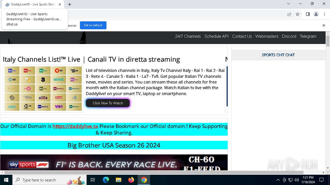Open the Sky Sports F1 banner
The width and height of the screenshot is (330, 185).
pyautogui.click(x=114, y=162)
